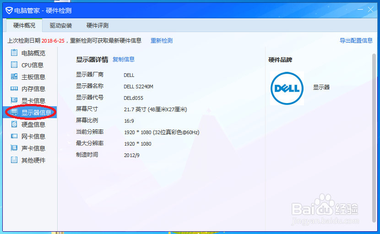Select 内存信息 sidebar entry
Image resolution: width=380 pixels, height=234 pixels.
pyautogui.click(x=30, y=89)
